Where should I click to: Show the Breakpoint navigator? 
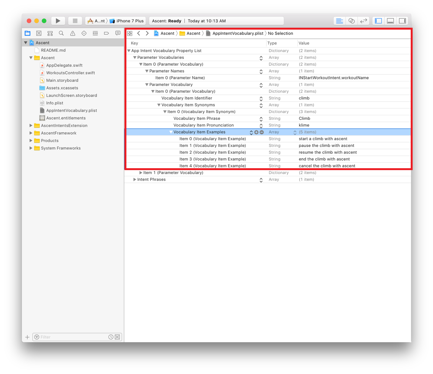[x=106, y=33]
